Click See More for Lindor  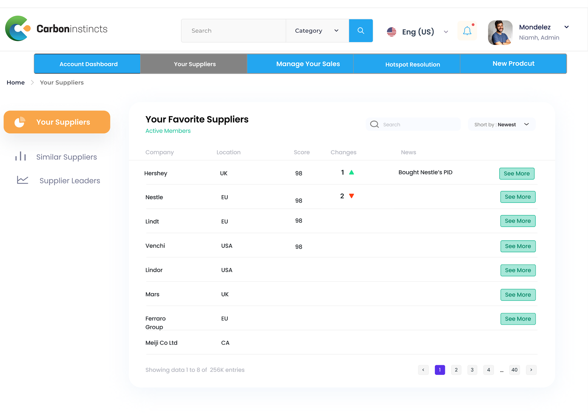tap(518, 271)
